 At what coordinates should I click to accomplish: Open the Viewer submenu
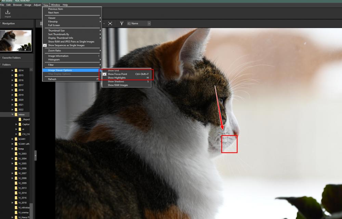pos(72,18)
